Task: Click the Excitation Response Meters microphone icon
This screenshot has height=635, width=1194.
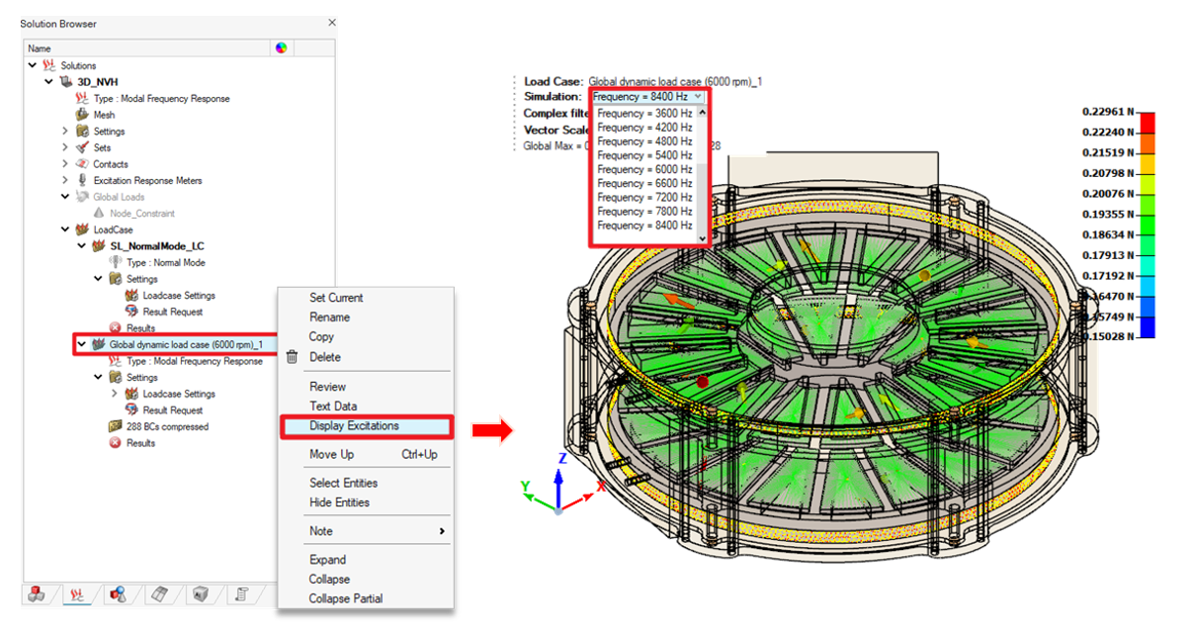Action: (83, 181)
